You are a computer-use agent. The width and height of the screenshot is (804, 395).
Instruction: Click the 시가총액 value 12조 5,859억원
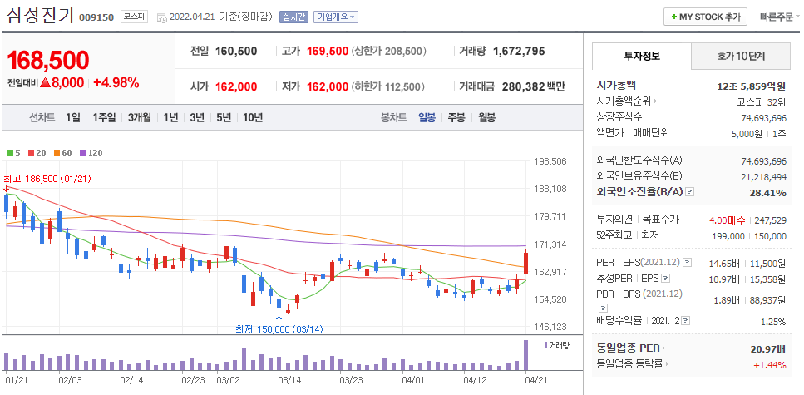751,86
